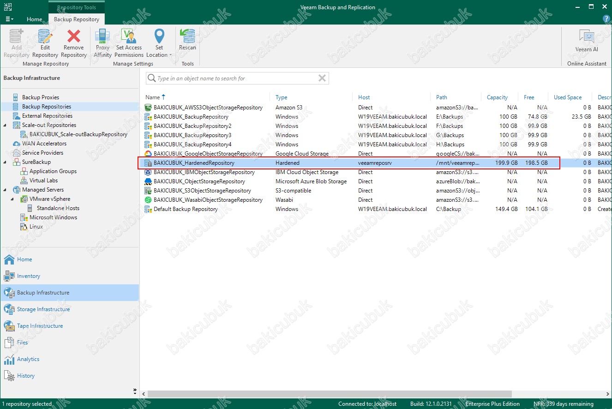The image size is (612, 409).
Task: Clear the search field with X button
Action: tap(322, 78)
